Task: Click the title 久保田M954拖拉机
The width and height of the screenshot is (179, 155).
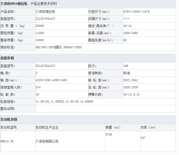Action: 14,4
